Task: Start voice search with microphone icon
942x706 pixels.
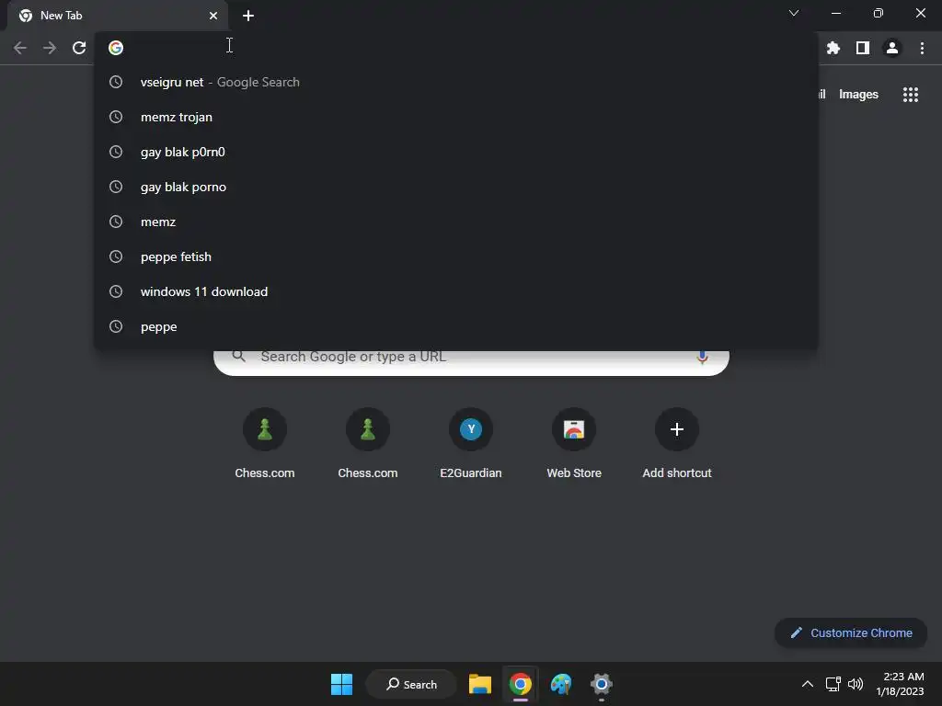Action: 702,358
